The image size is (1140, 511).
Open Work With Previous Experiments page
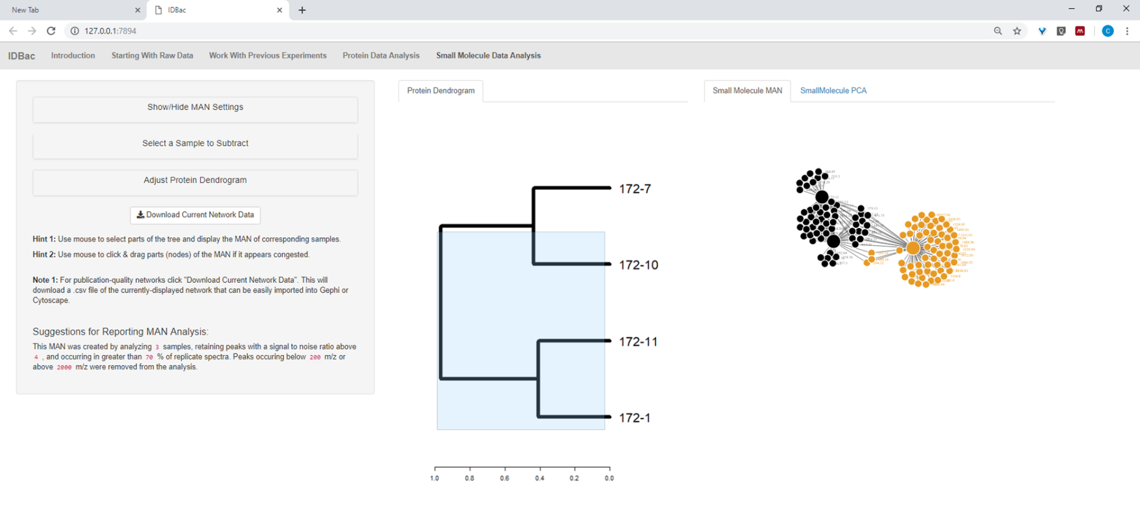pos(268,55)
